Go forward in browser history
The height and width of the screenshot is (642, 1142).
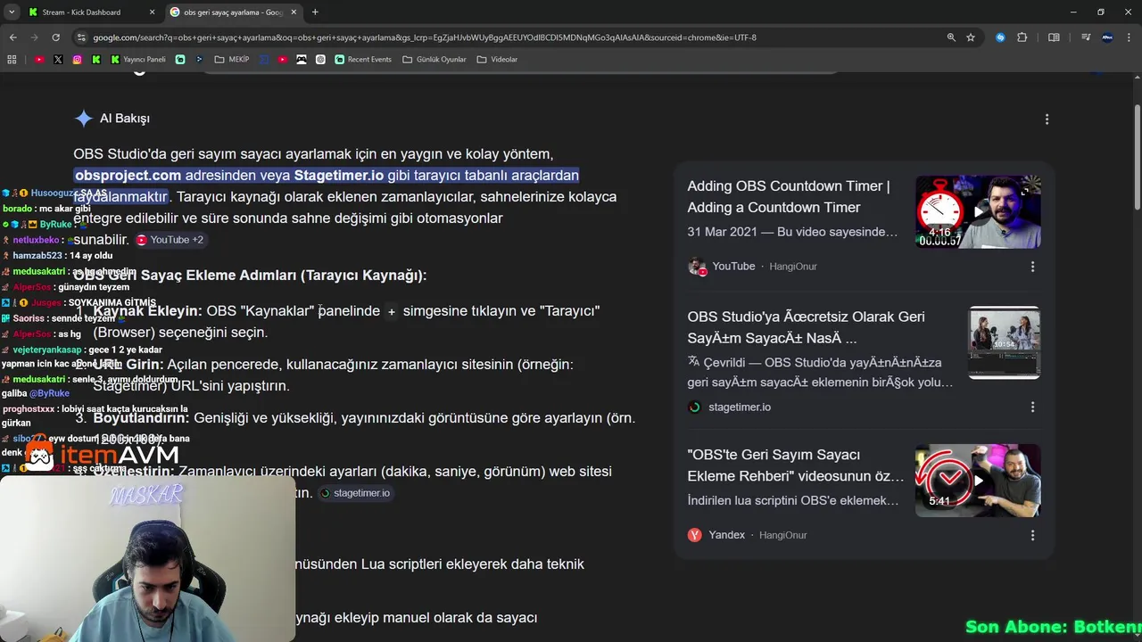(34, 37)
